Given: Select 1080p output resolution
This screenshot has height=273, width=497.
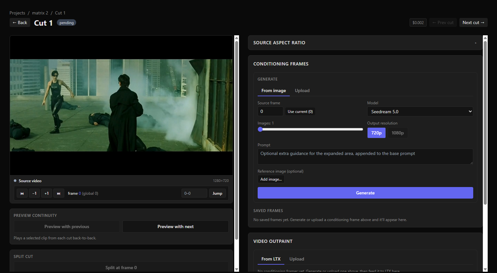Looking at the screenshot, I should coord(398,133).
